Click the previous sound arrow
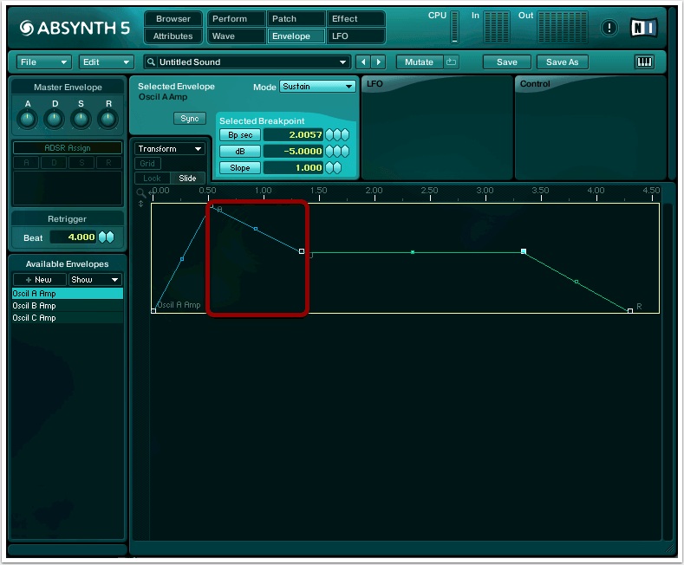The height and width of the screenshot is (565, 684). (x=363, y=62)
